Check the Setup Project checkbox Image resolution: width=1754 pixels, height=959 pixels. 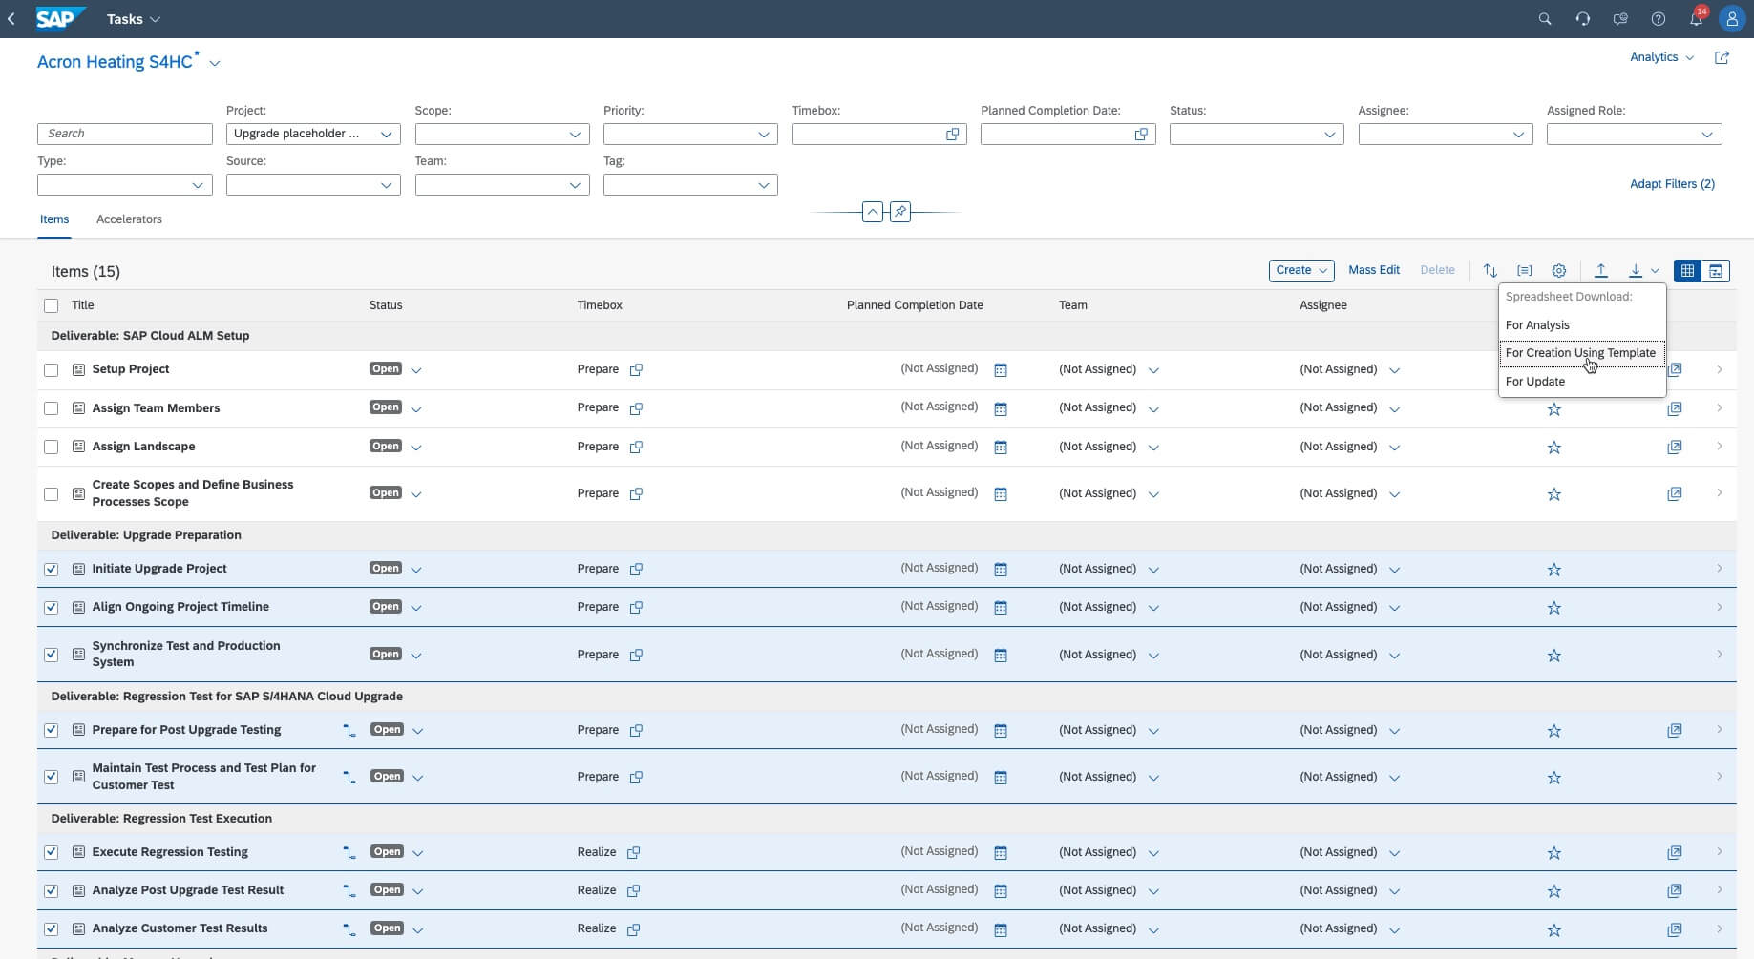pos(52,370)
